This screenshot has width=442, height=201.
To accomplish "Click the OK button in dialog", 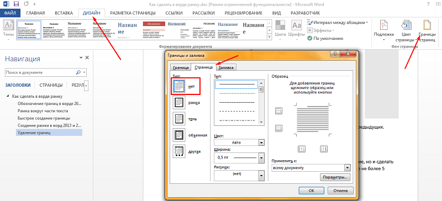I will click(312, 191).
